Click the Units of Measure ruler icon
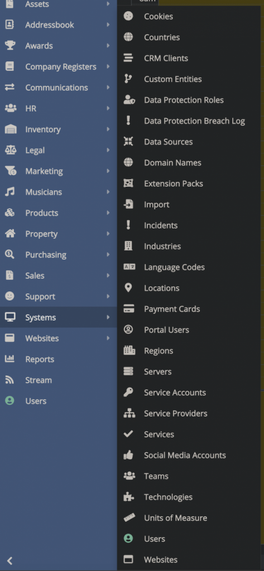Image resolution: width=264 pixels, height=571 pixels. 129,517
